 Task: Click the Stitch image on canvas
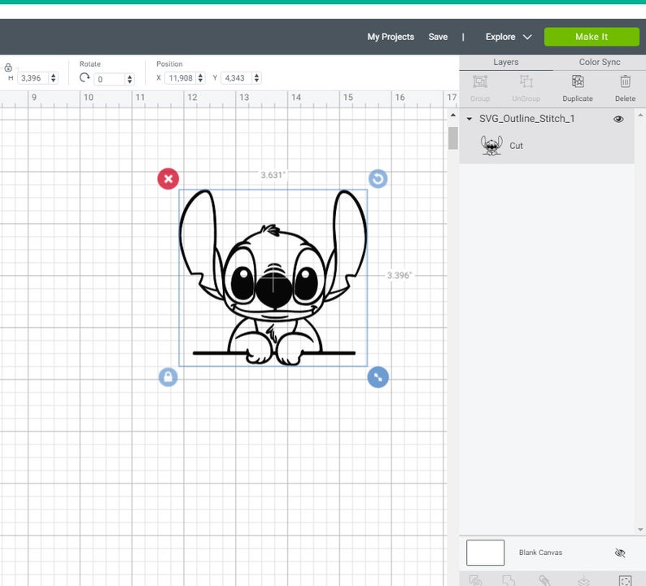(x=273, y=278)
